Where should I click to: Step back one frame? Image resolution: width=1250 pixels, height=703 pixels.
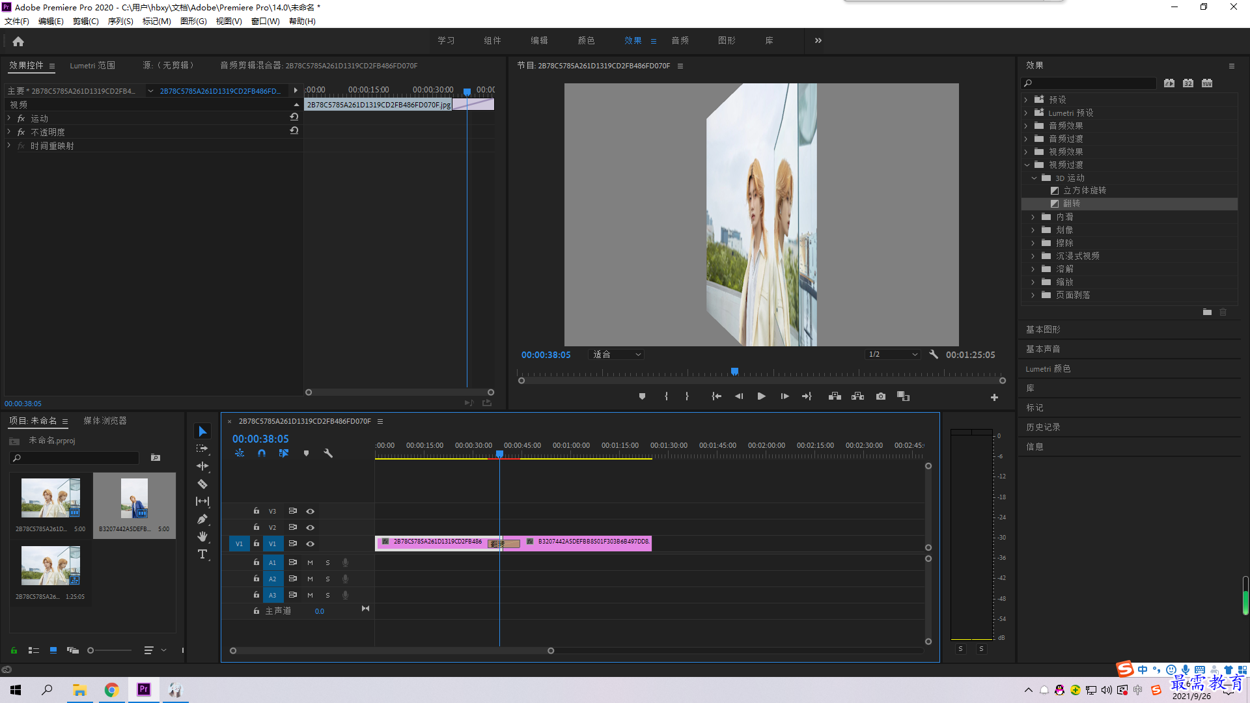(x=739, y=396)
